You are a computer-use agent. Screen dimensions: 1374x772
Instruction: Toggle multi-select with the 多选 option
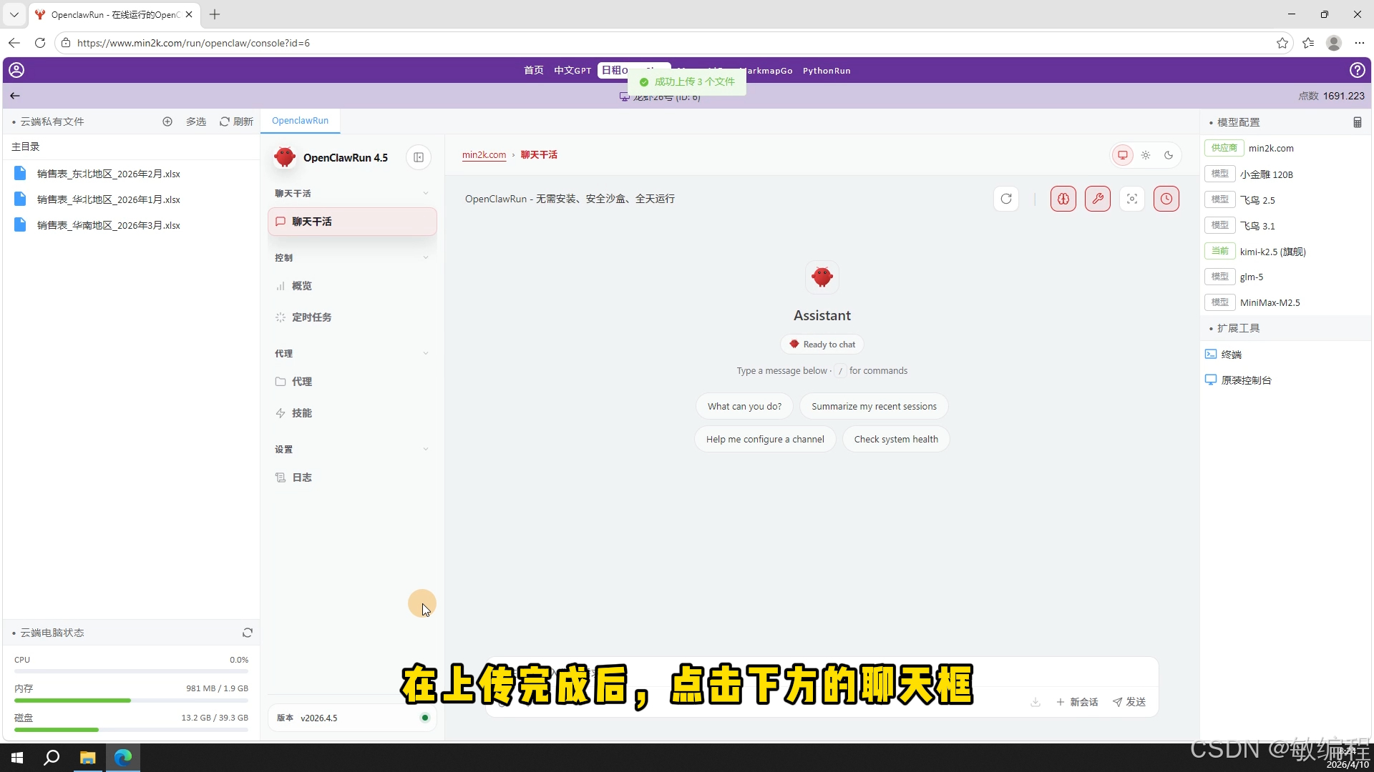[195, 122]
